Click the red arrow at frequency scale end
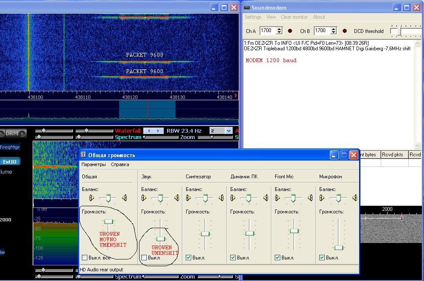 [x=236, y=96]
